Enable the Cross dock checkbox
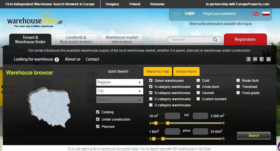 point(198,87)
